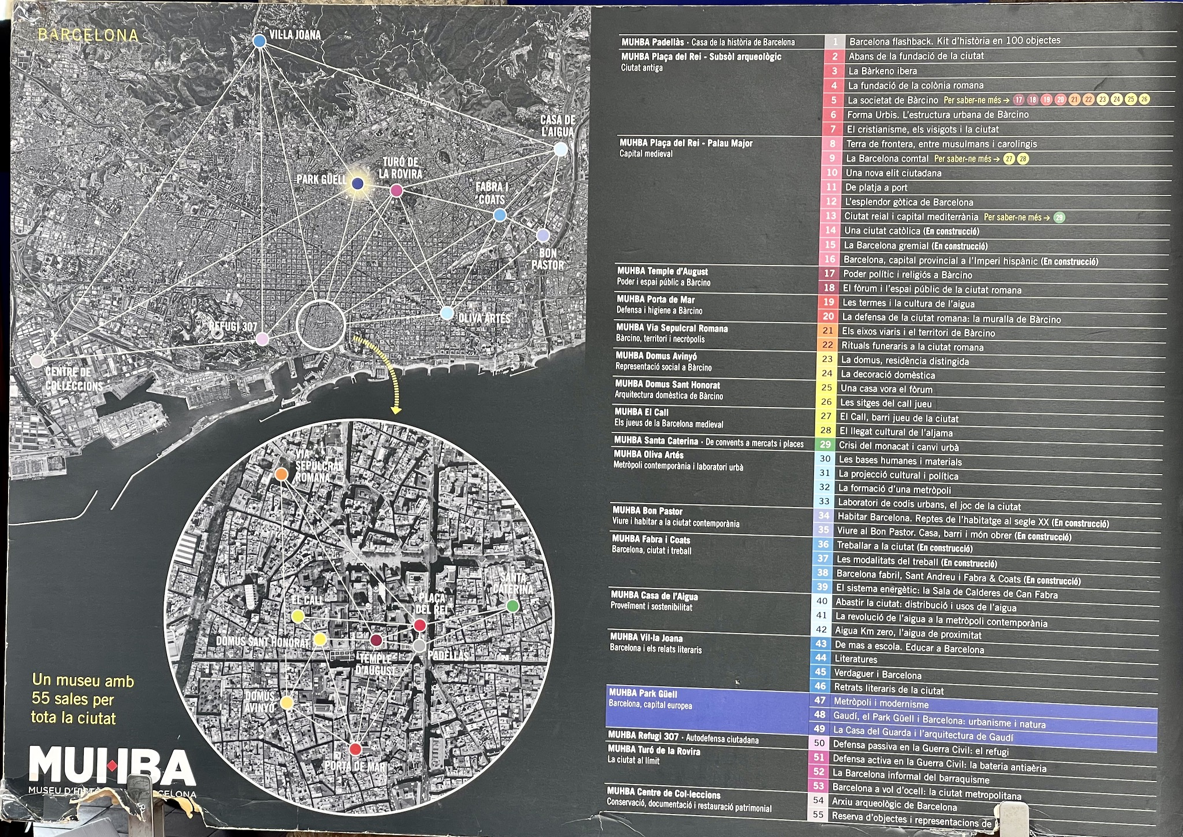Image resolution: width=1183 pixels, height=837 pixels.
Task: Open MUHBA Centre de Col·leccions venue heading
Action: tap(664, 792)
